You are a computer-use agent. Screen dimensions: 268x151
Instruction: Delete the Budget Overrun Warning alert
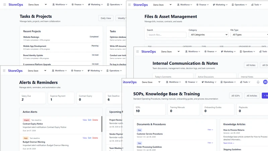click(x=95, y=138)
